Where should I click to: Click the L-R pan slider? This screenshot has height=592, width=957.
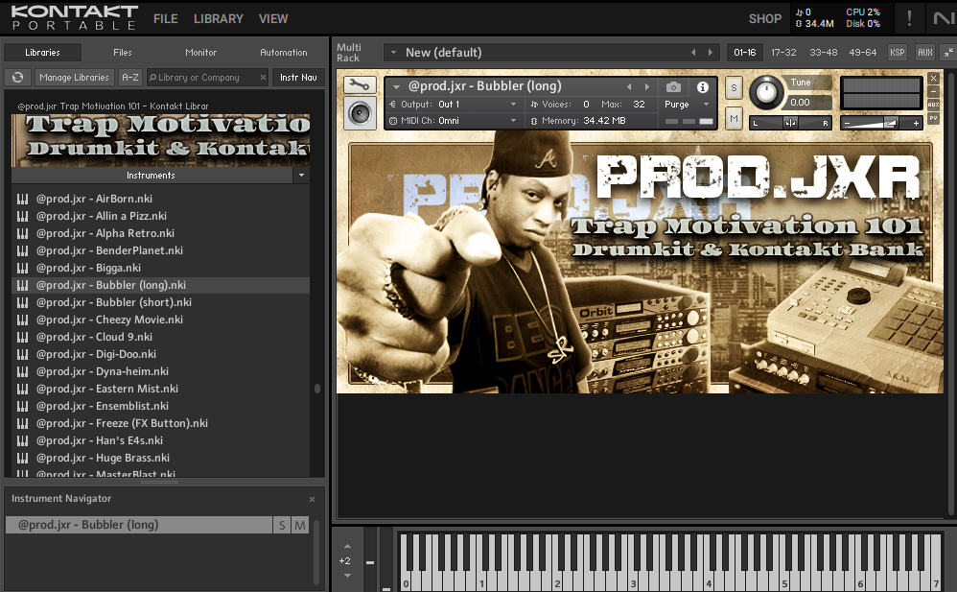(x=790, y=123)
